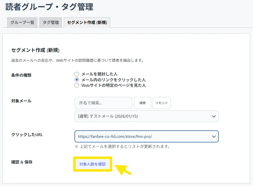Click chevron arrow of the fanfare URL select
This screenshot has width=253, height=186.
point(214,136)
